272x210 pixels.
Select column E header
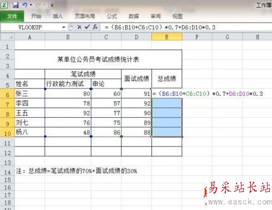(167, 37)
